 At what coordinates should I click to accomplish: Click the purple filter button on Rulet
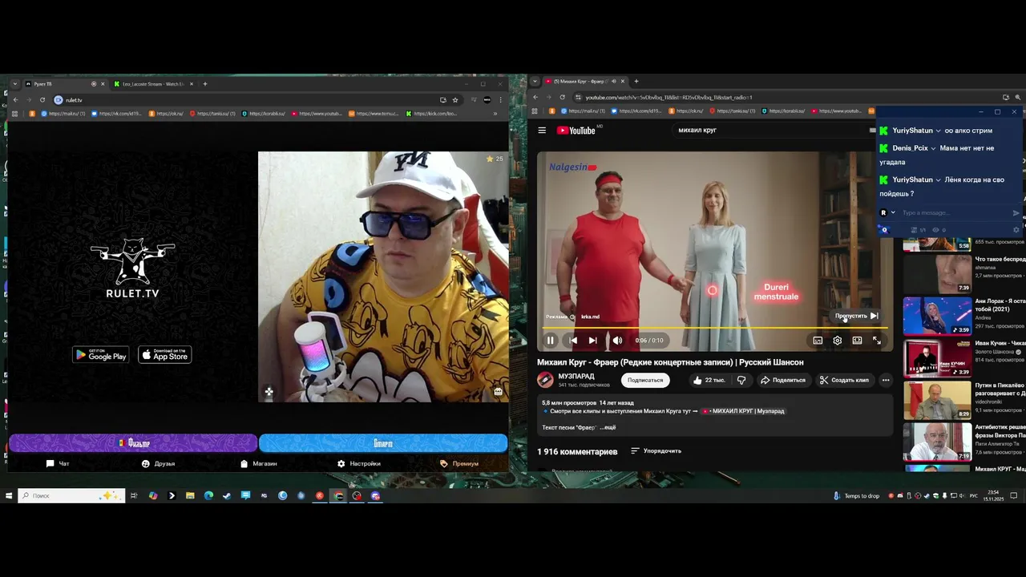[133, 443]
